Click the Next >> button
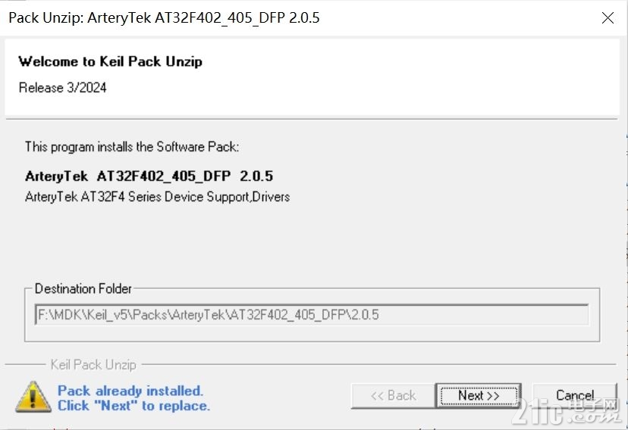Image resolution: width=628 pixels, height=430 pixels. [x=479, y=396]
